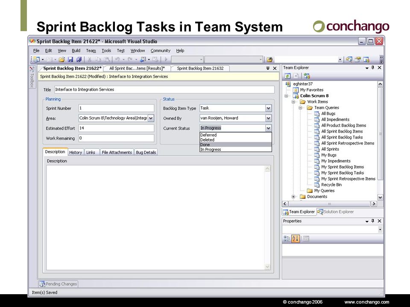410x307 pixels.
Task: Pin the Properties panel
Action: (373, 221)
